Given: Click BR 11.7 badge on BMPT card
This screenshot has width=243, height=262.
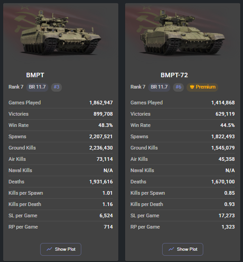Looking at the screenshot, I should tap(37, 87).
